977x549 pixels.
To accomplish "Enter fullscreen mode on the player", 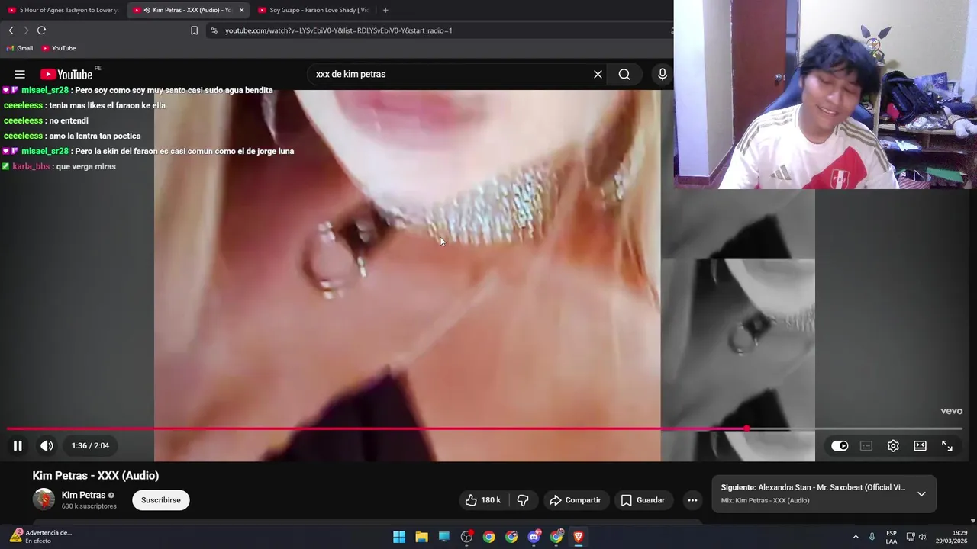I will pyautogui.click(x=947, y=446).
